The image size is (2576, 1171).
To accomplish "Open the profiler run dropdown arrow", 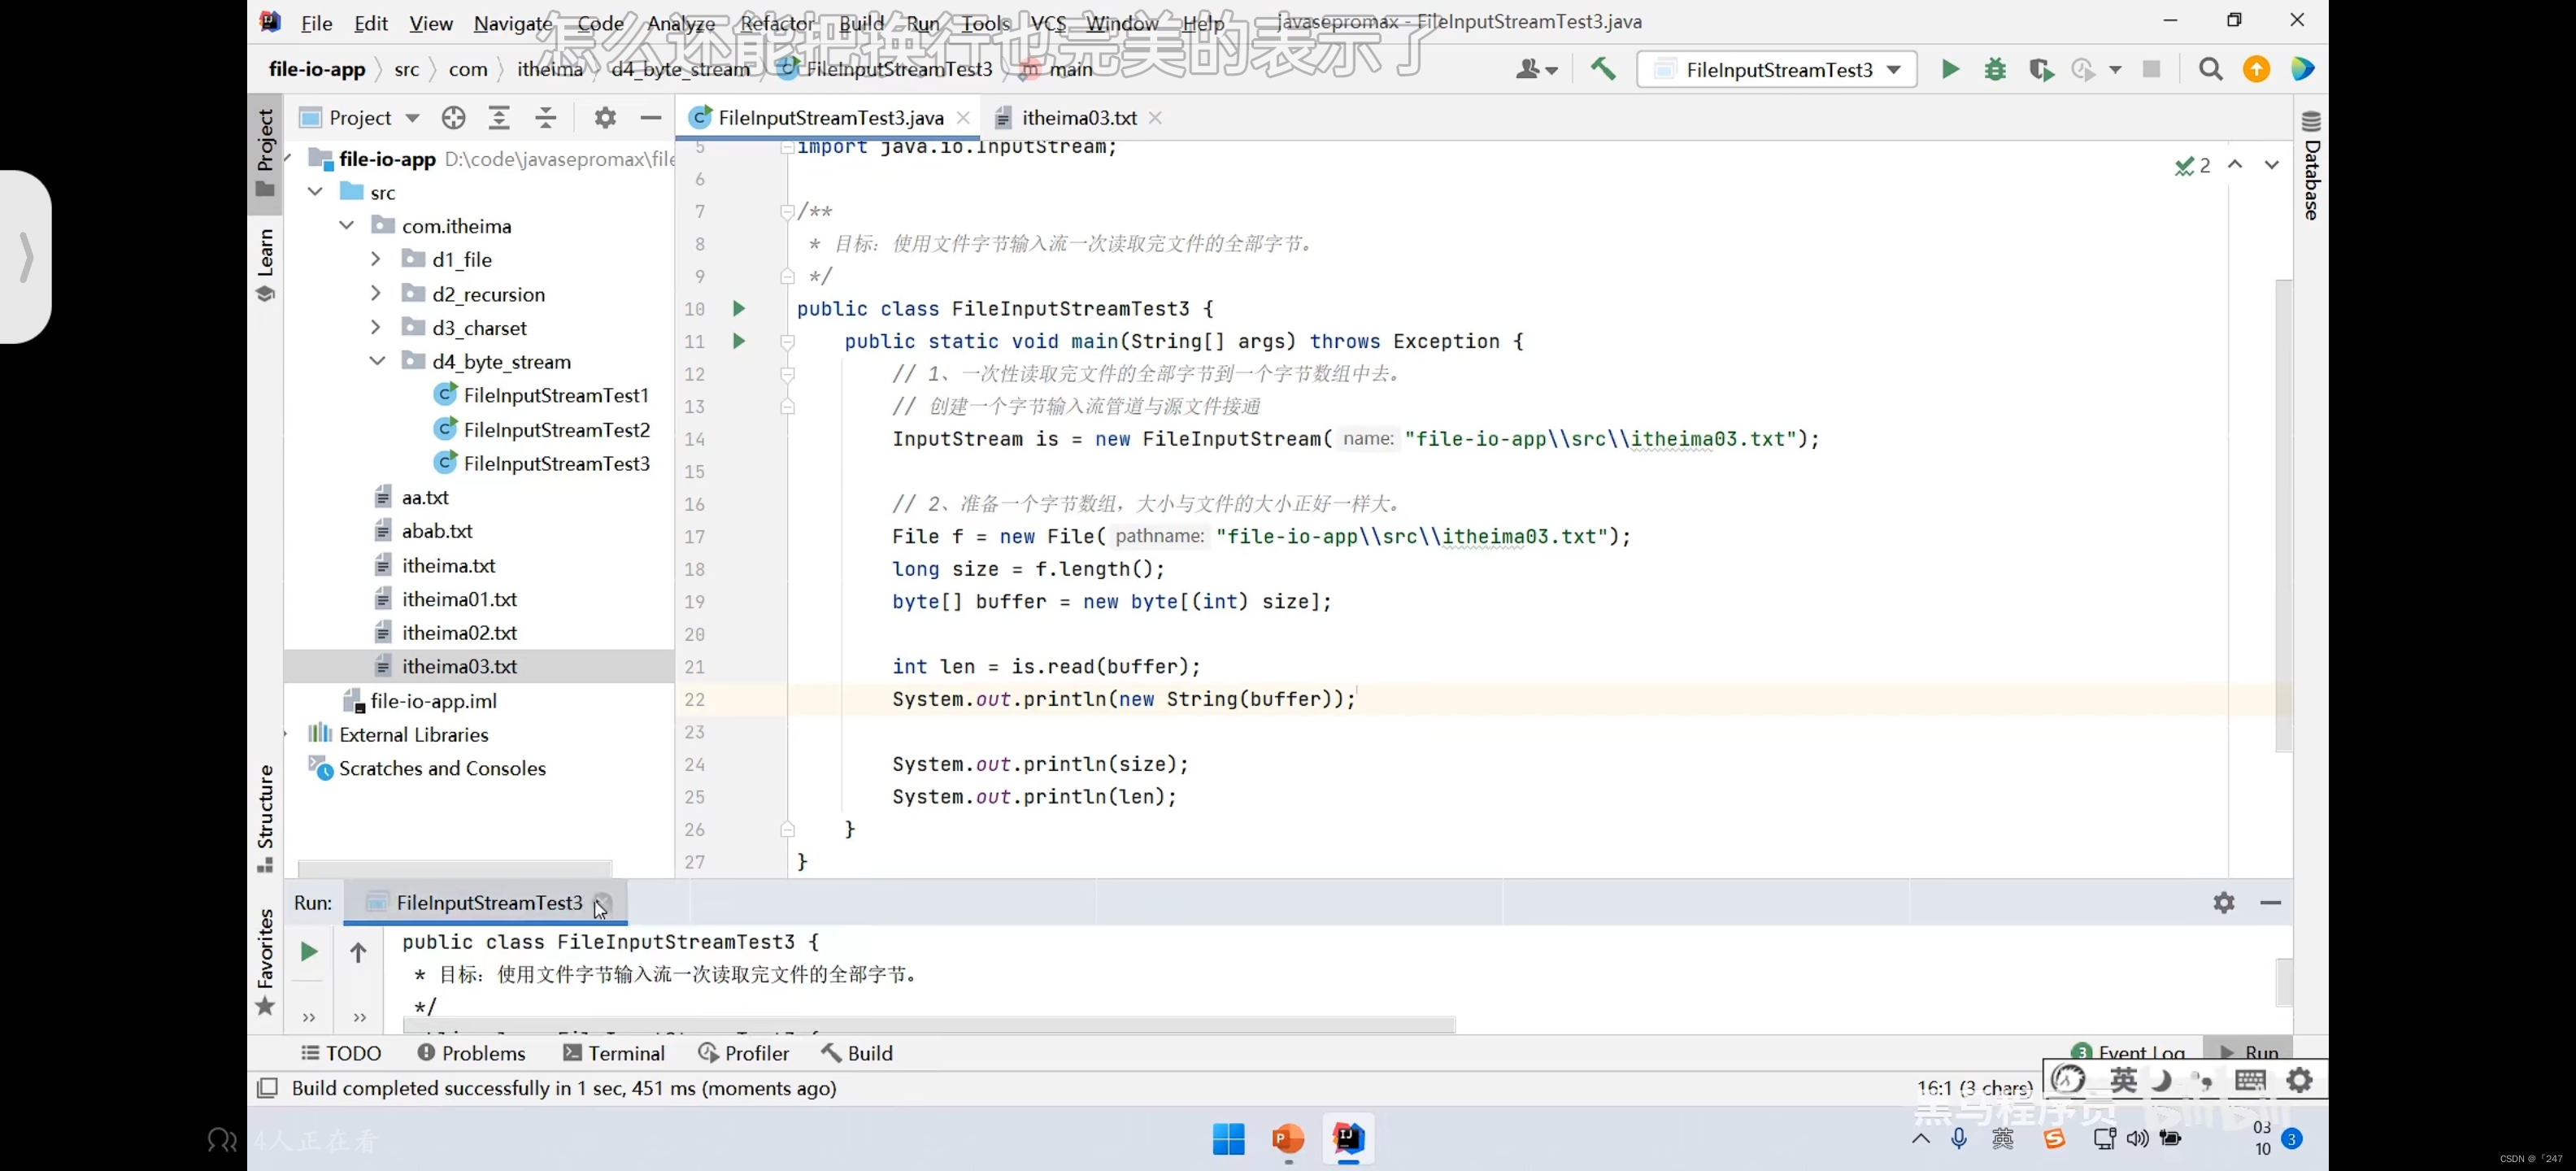I will tap(2115, 69).
